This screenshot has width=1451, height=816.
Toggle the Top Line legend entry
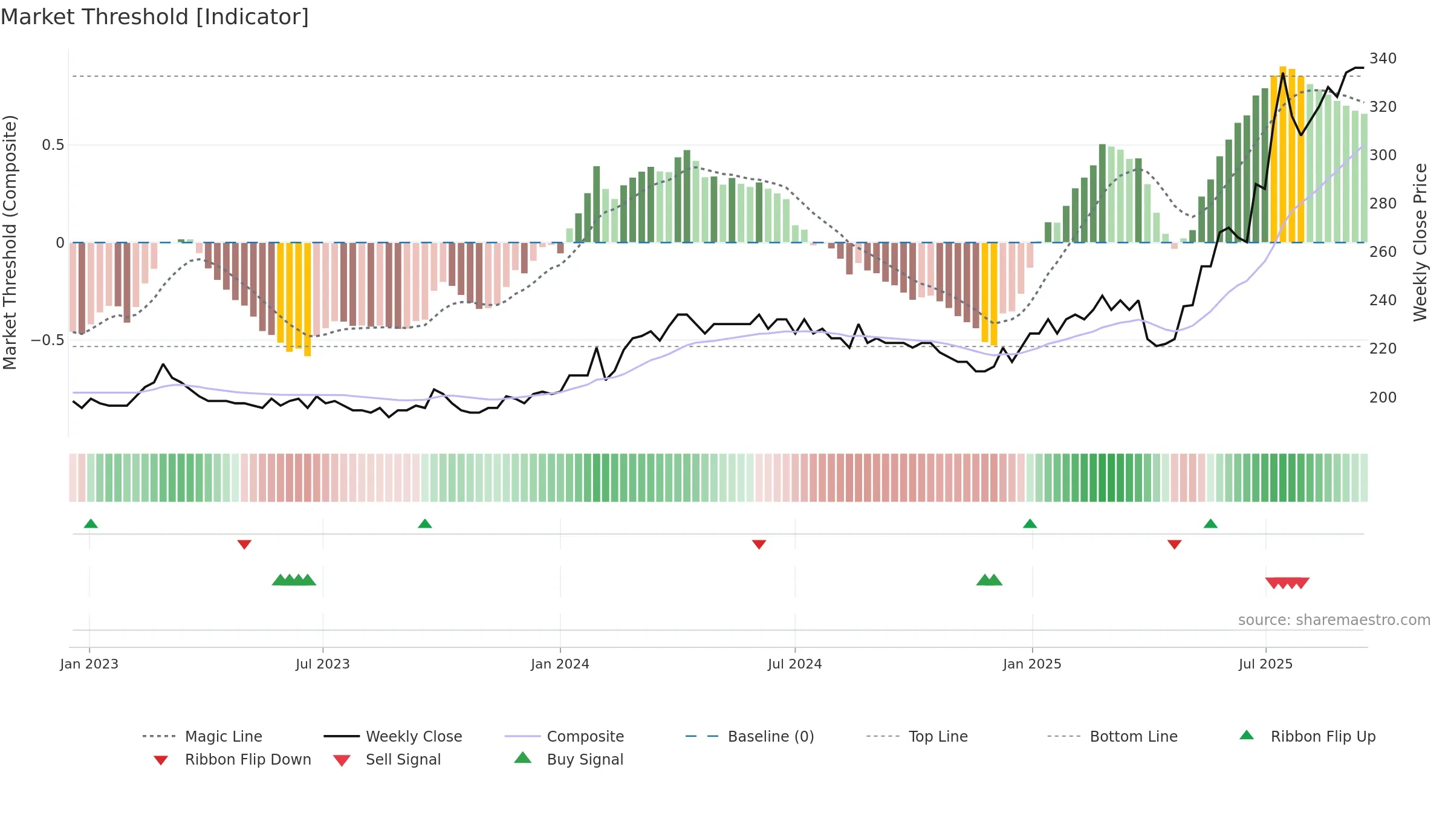[x=917, y=736]
